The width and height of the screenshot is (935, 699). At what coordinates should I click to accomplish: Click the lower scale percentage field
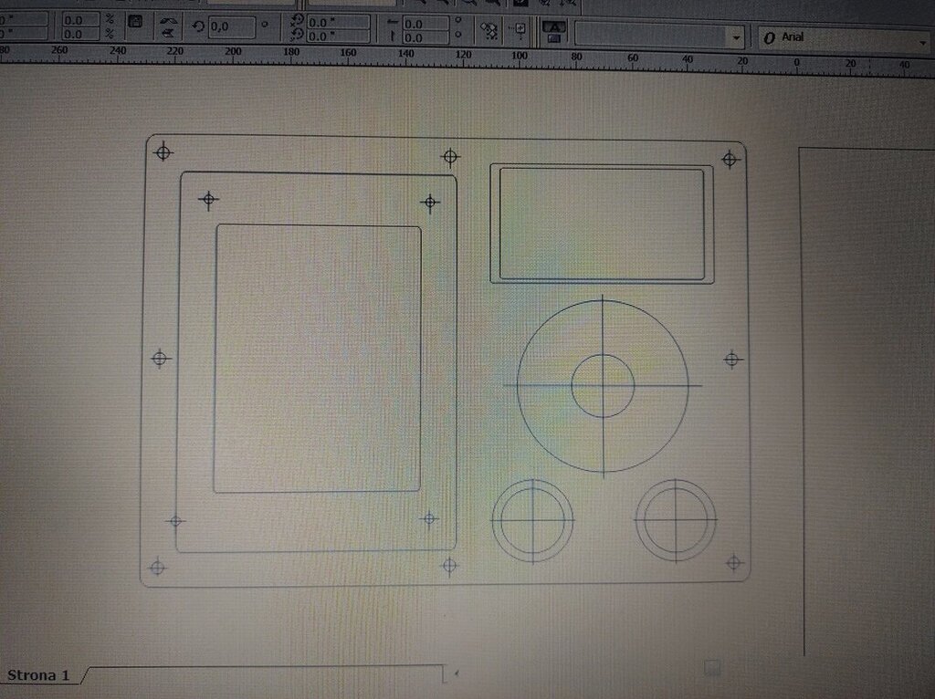tap(80, 35)
